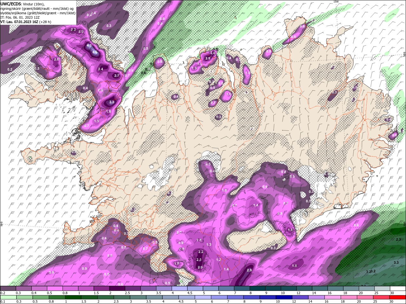This screenshot has height=304, width=406.
Task: Click the 4.3 precipitation value on the map
Action: (89, 46)
